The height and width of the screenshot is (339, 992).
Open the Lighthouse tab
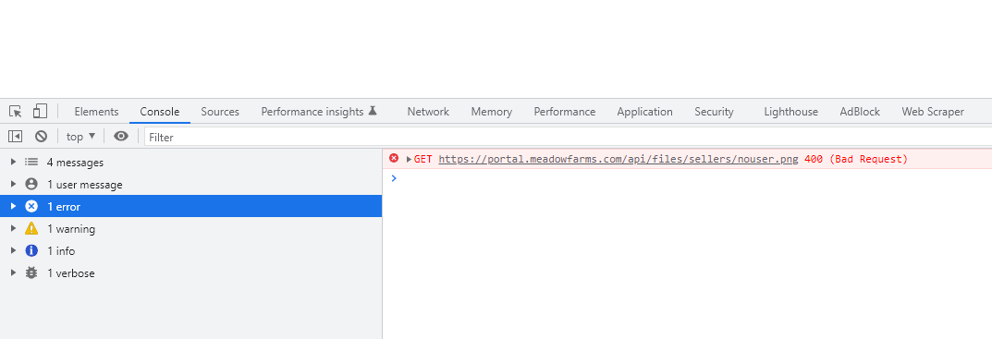click(x=790, y=112)
